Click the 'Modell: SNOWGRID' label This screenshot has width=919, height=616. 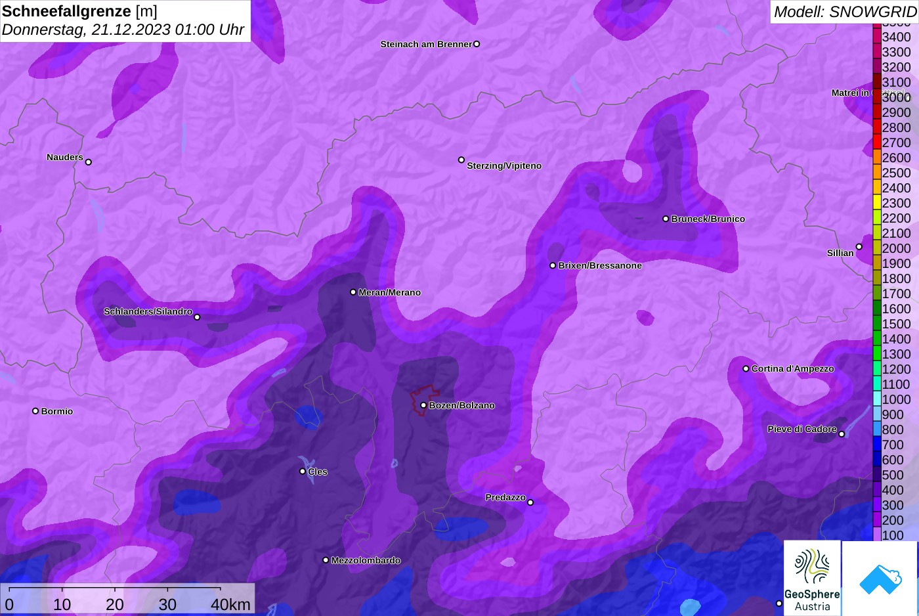click(845, 12)
